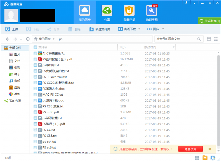Open the 传输列表 transfer list
The image size is (221, 162).
tap(209, 21)
